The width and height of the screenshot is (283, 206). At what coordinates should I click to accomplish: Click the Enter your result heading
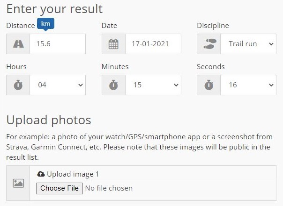[54, 9]
